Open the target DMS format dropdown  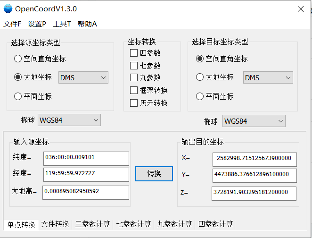click(x=268, y=78)
